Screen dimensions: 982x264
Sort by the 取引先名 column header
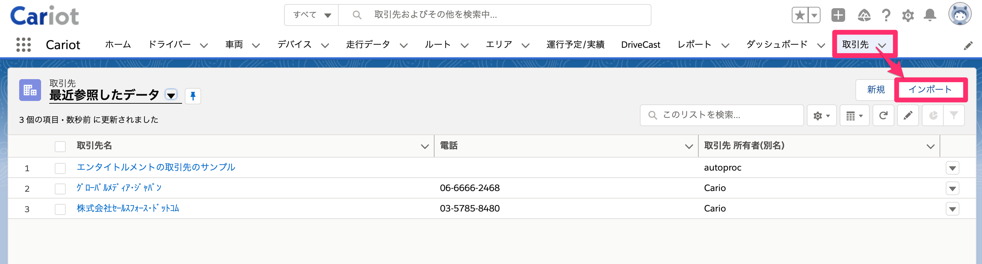pos(94,146)
